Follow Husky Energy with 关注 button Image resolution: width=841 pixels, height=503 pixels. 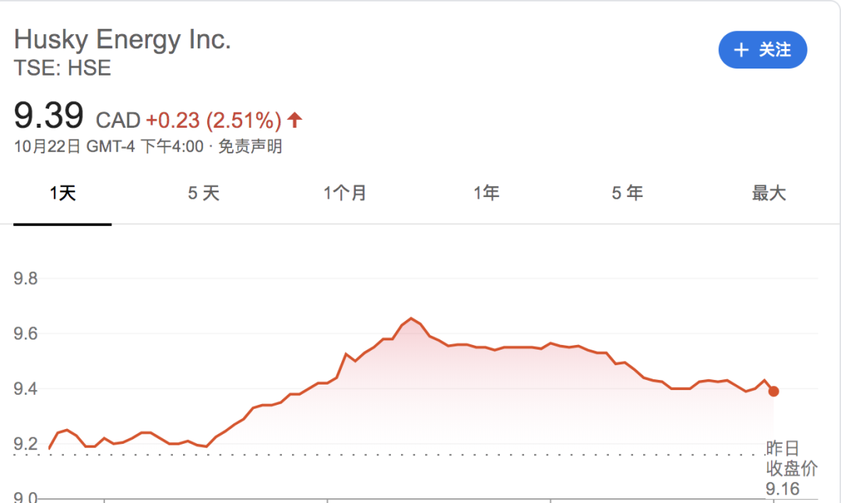point(762,50)
